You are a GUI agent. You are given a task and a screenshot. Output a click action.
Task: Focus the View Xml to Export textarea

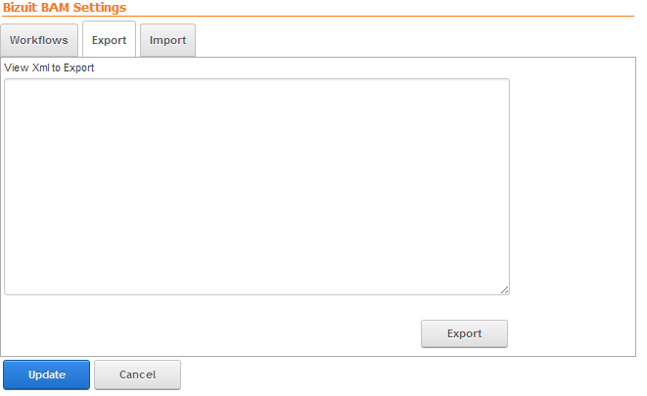(x=256, y=187)
